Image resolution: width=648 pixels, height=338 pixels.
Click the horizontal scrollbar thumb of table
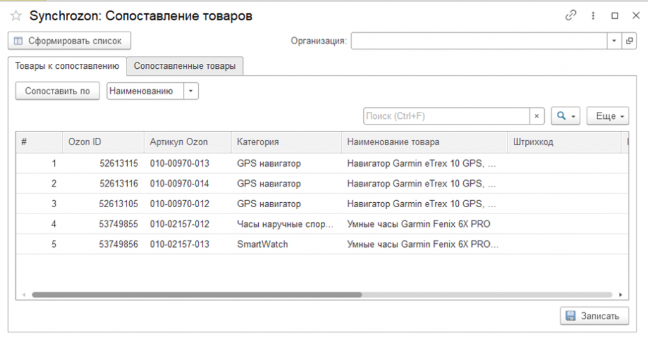click(197, 294)
